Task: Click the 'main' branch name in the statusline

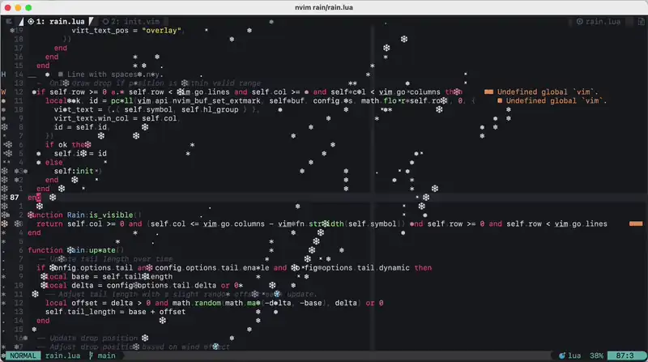Action: pyautogui.click(x=106, y=356)
